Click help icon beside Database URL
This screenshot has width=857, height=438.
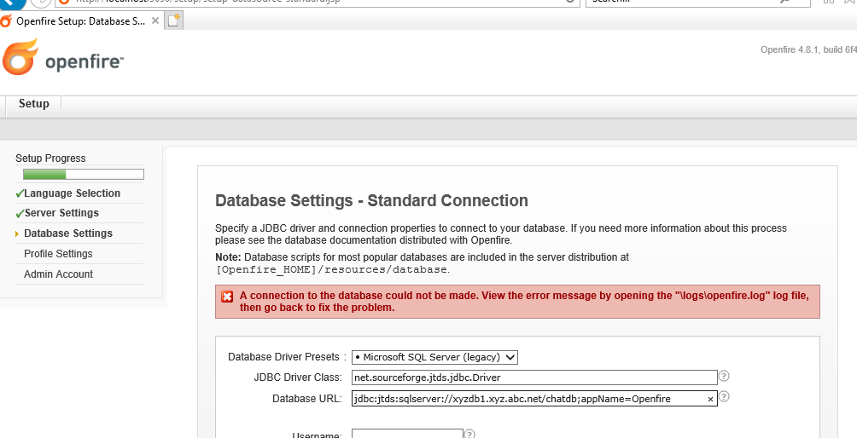point(723,397)
